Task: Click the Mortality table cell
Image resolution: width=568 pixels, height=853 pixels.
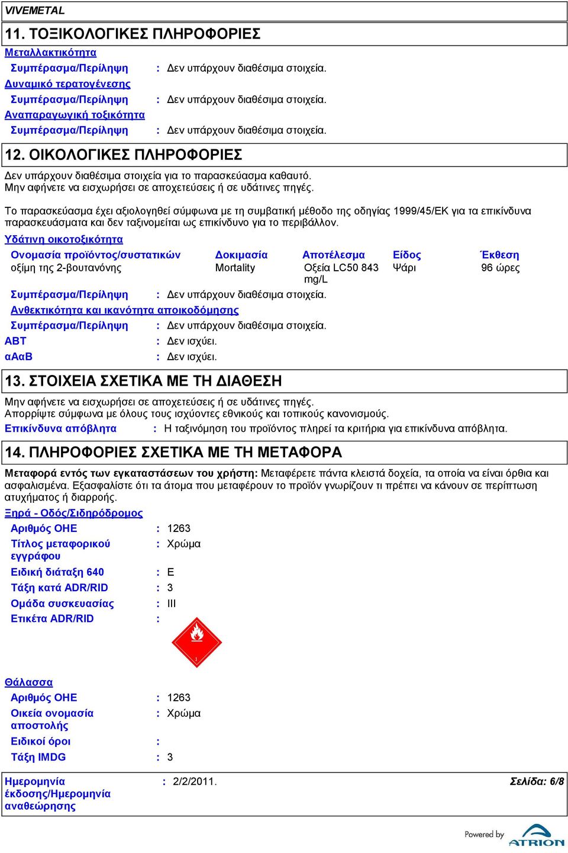Action: [235, 268]
